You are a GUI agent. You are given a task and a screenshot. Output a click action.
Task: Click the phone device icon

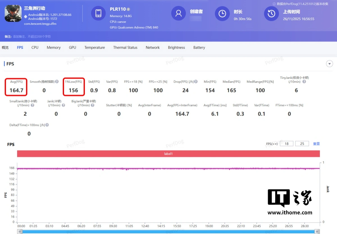(x=98, y=13)
